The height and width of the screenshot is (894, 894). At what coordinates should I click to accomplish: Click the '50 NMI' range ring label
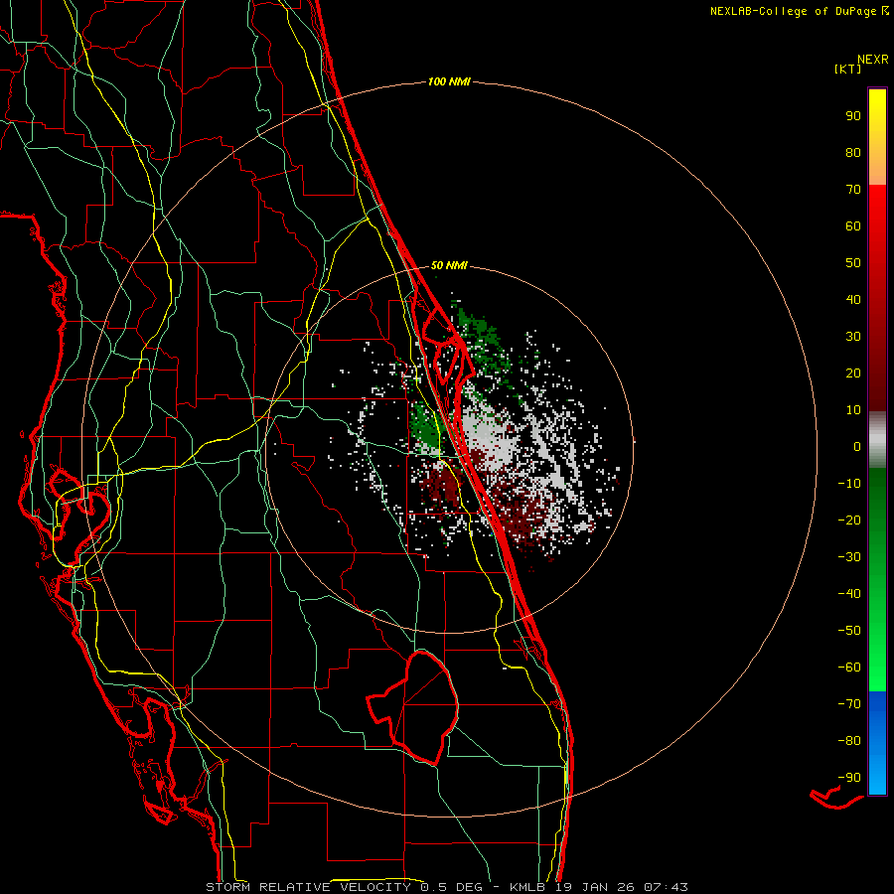(x=449, y=265)
